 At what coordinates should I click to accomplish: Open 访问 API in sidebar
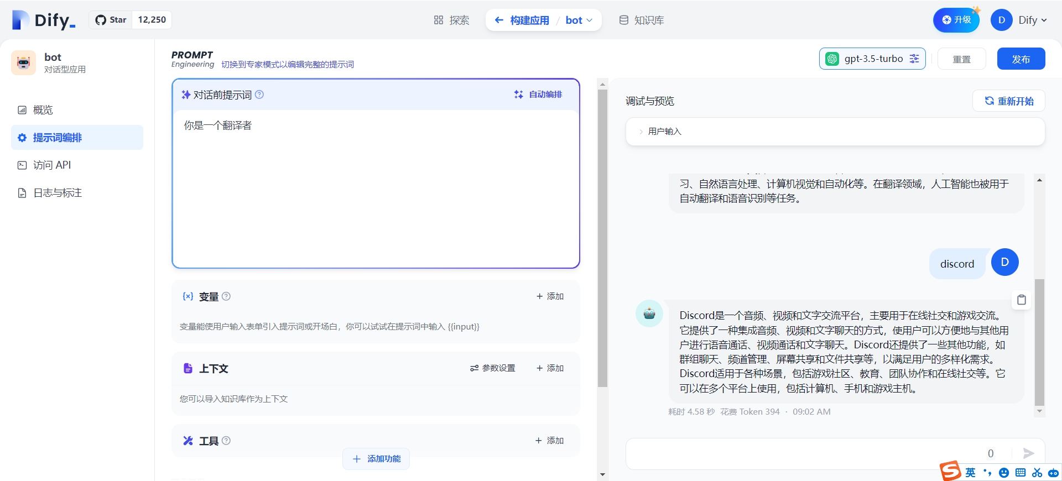click(77, 165)
